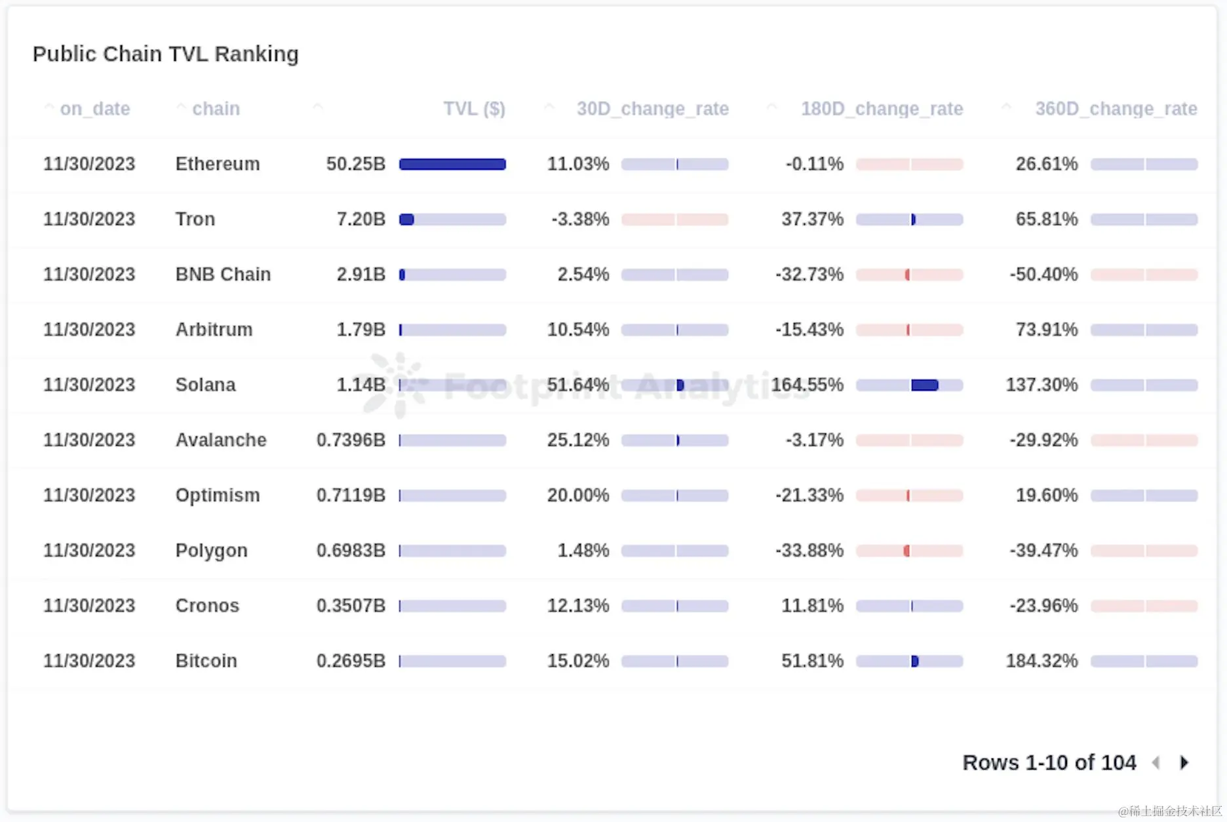
Task: Click the Tron TVL bar
Action: coord(452,220)
